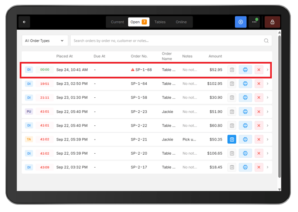
Task: Select the Open orders tab
Action: point(139,22)
